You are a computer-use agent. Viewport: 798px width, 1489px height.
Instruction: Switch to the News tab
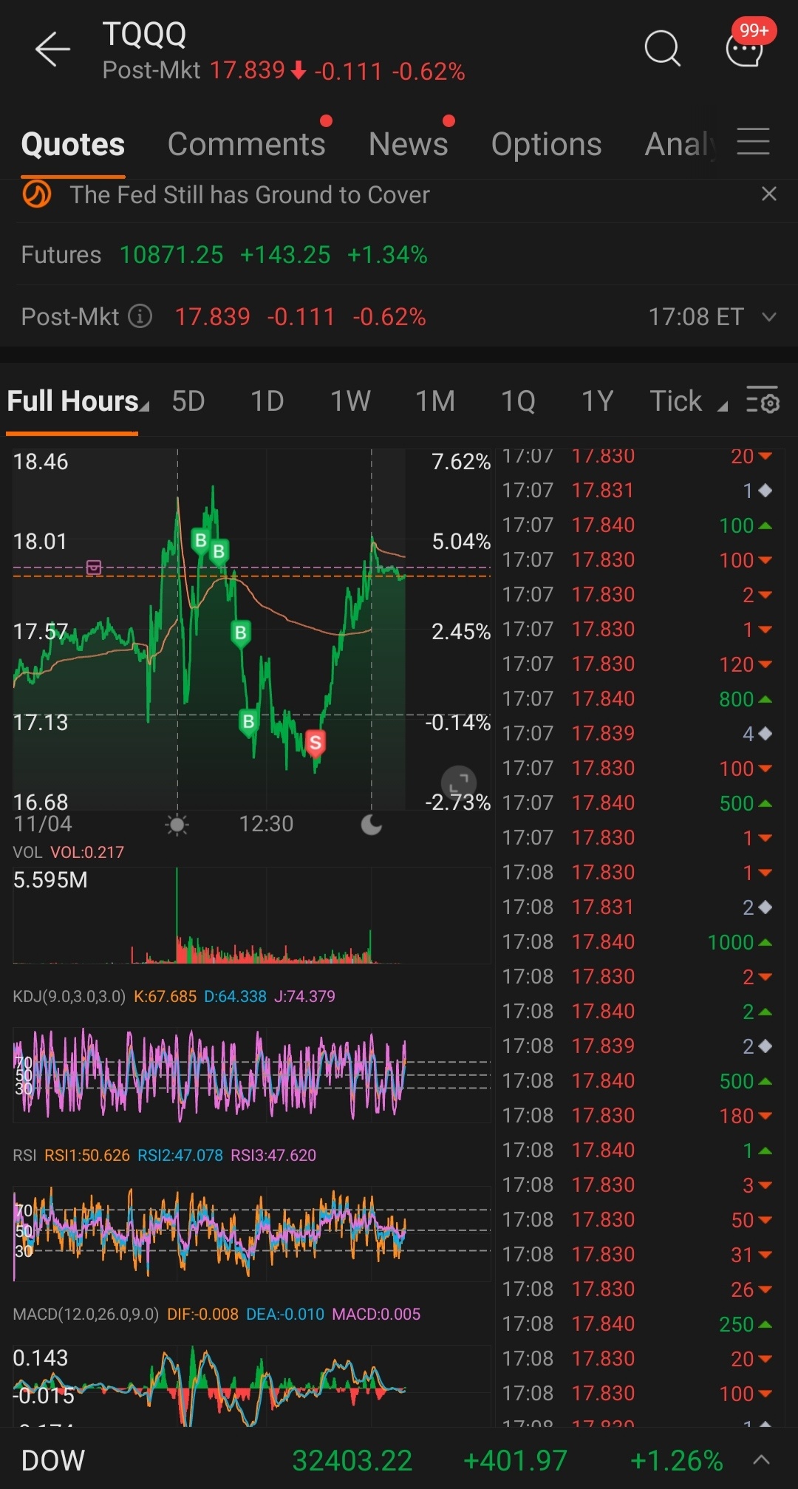(x=409, y=144)
